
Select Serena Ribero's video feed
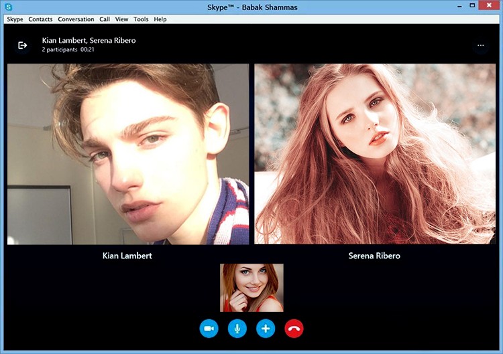point(375,154)
